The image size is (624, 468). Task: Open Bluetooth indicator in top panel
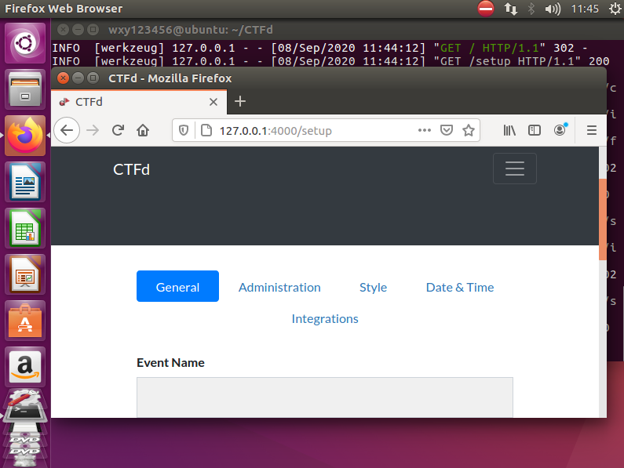(x=531, y=9)
